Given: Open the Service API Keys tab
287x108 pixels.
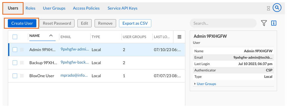Looking at the screenshot, I should 122,8.
